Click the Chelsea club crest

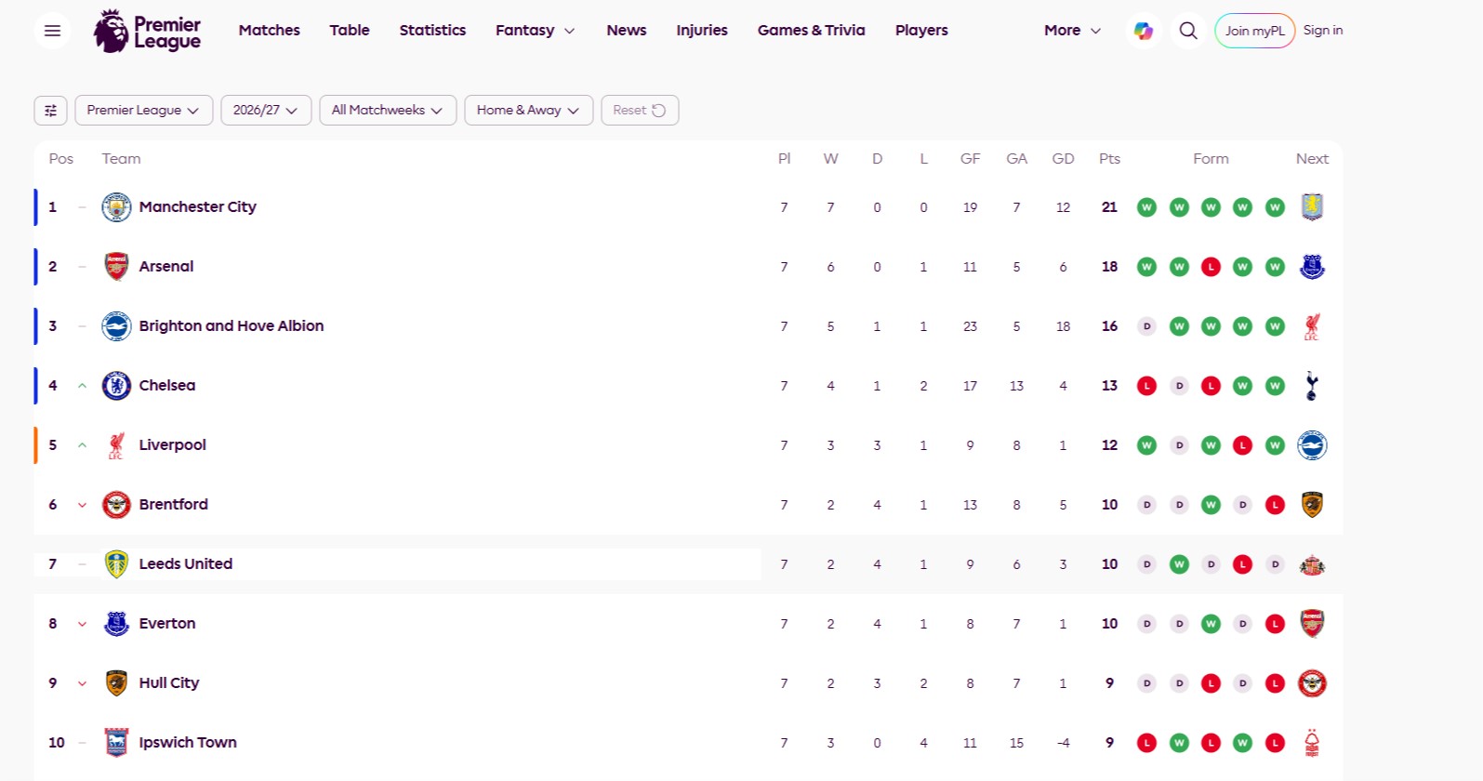(116, 386)
